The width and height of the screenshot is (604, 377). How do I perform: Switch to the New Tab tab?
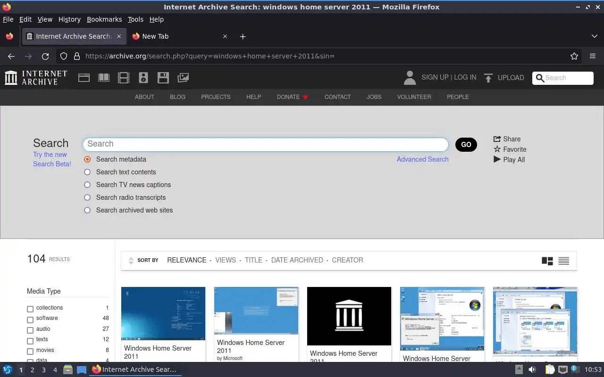(x=180, y=36)
